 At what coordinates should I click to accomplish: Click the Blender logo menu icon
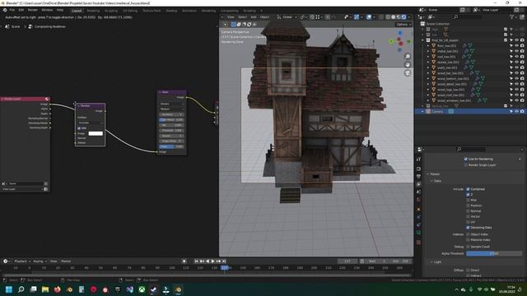5,10
